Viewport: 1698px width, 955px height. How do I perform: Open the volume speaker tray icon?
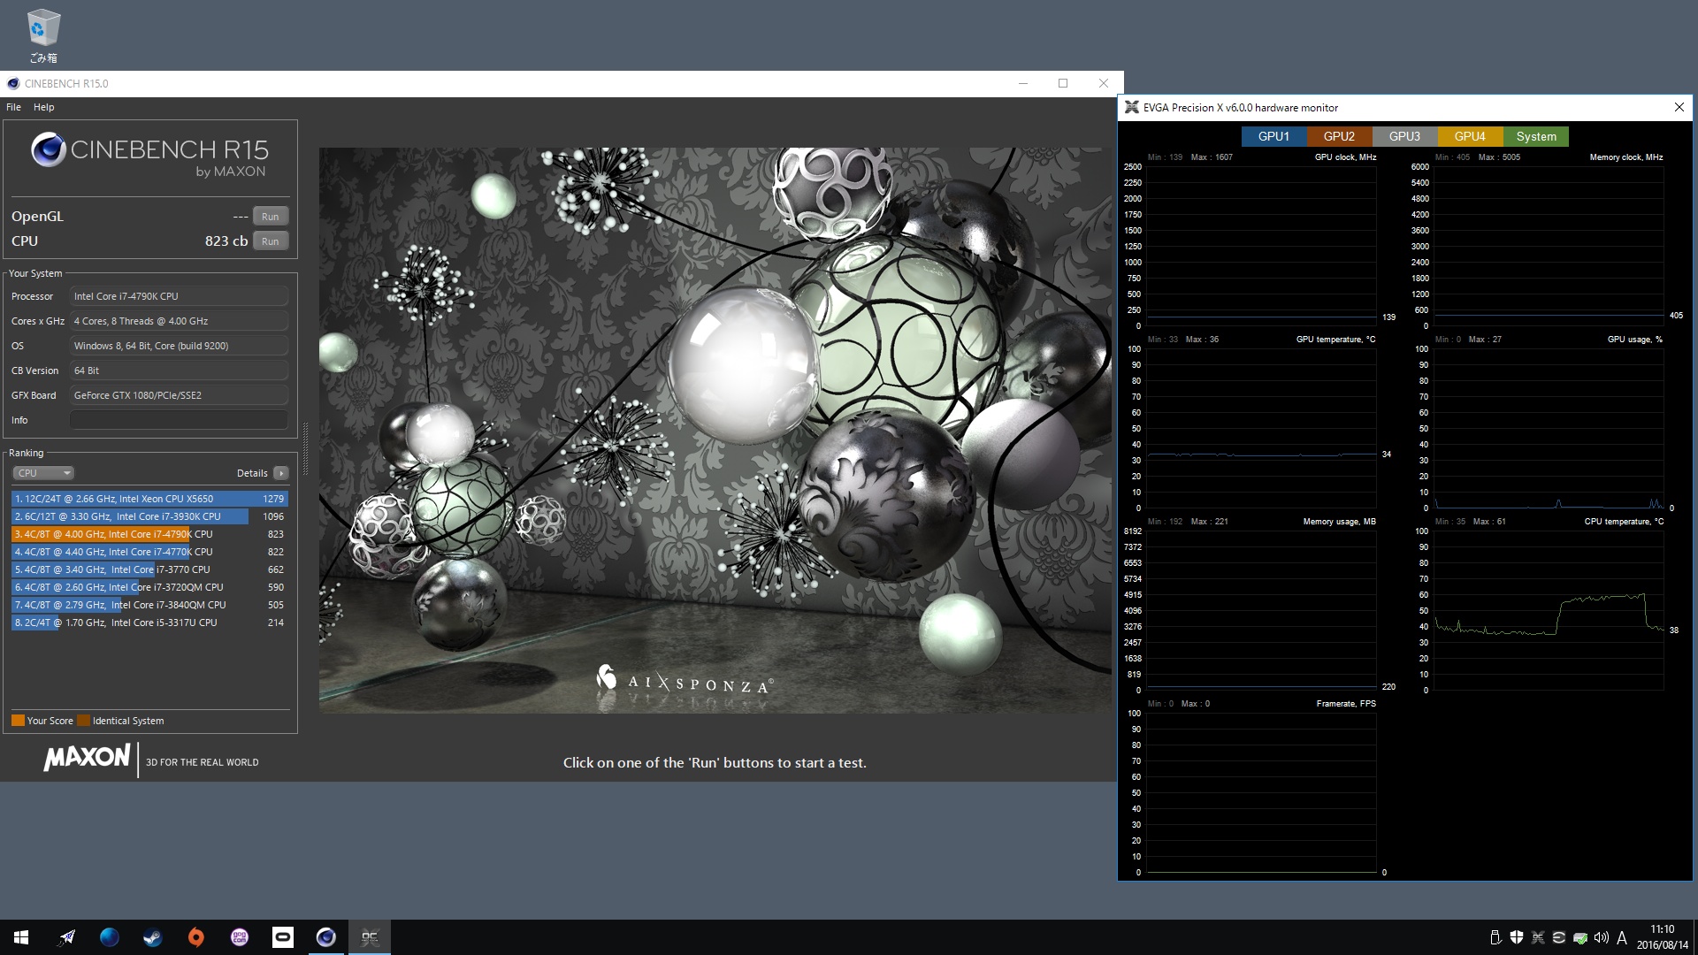(x=1602, y=937)
